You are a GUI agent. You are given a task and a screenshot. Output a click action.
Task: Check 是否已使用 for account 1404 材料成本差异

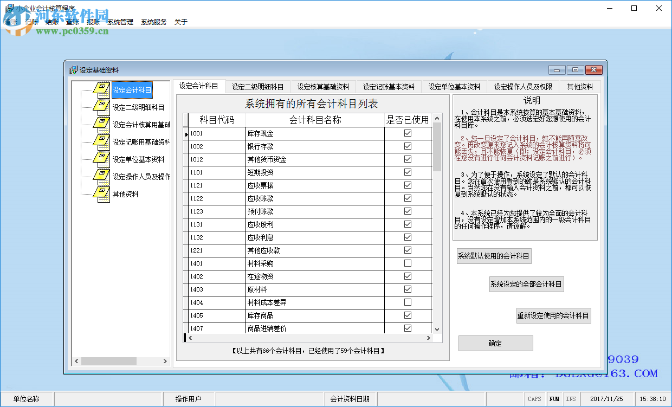(408, 302)
